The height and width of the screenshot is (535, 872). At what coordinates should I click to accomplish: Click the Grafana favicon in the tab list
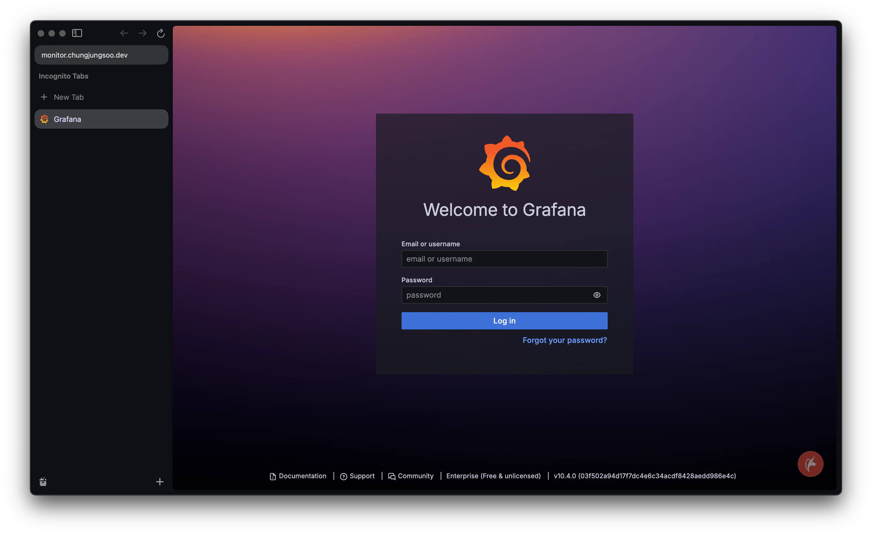tap(44, 119)
